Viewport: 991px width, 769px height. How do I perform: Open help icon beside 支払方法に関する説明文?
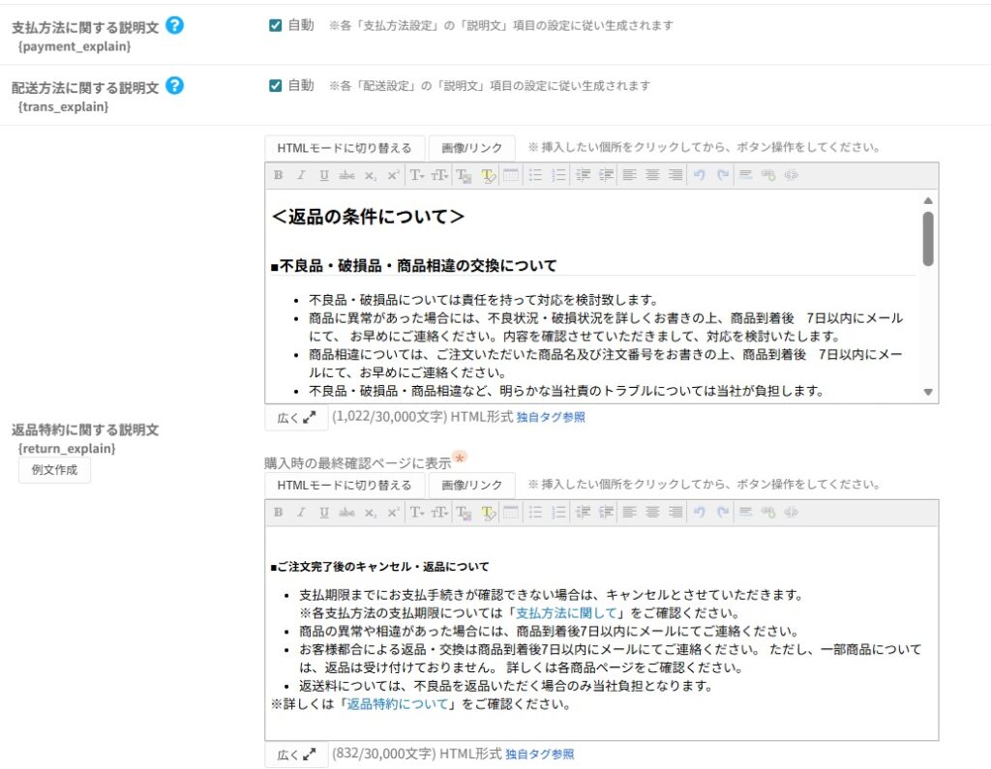tap(174, 25)
